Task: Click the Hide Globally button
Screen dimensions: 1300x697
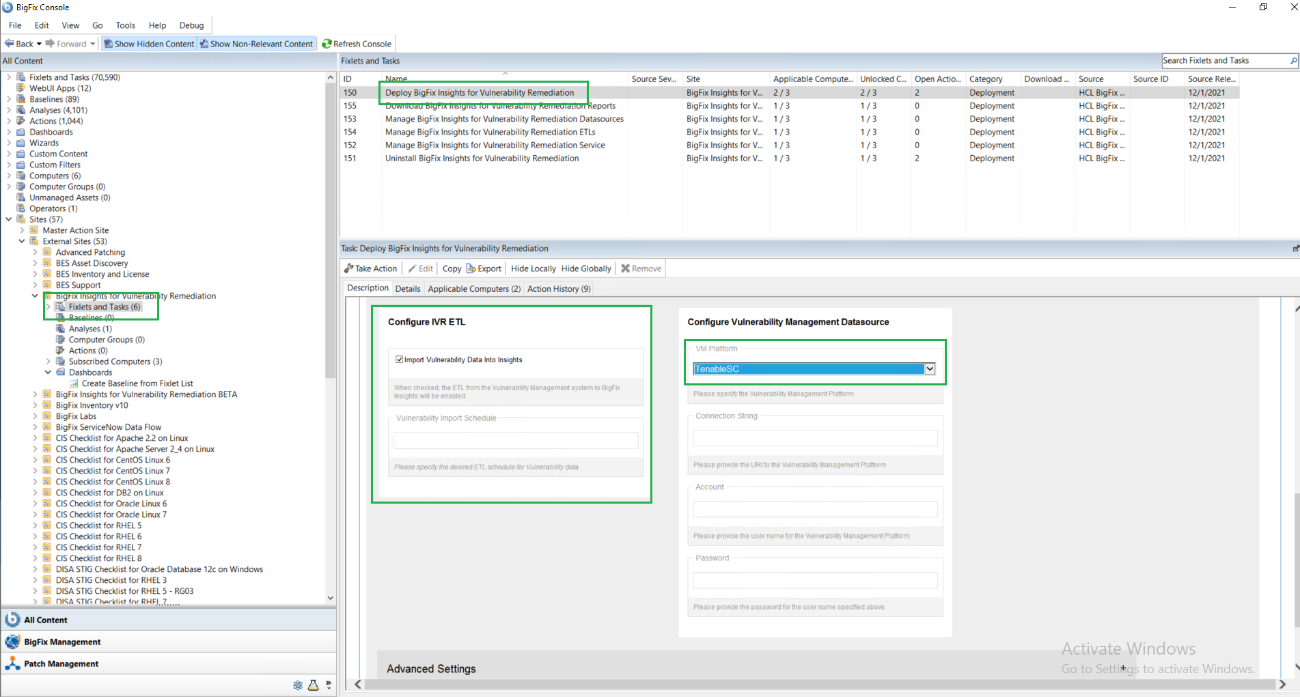Action: tap(585, 269)
